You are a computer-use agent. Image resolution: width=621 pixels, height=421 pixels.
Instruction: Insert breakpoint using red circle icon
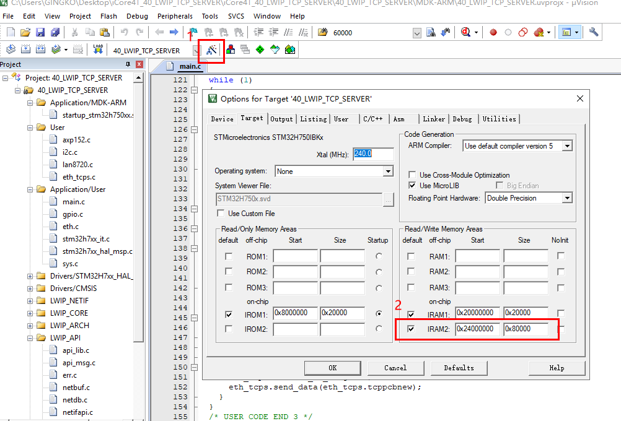[x=493, y=32]
